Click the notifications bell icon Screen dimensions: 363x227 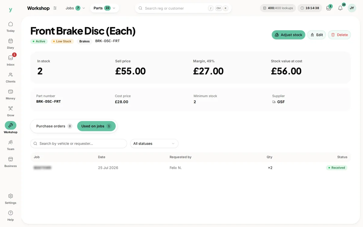pos(340,8)
